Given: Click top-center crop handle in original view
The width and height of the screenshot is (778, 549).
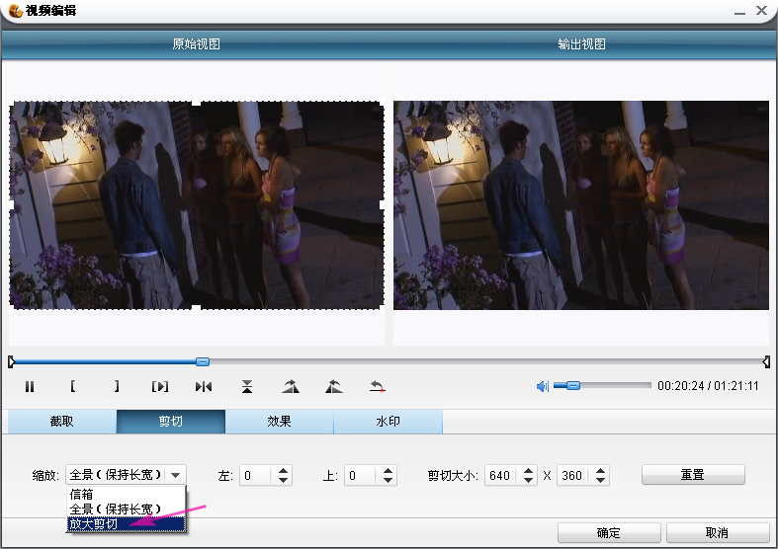Looking at the screenshot, I should (197, 102).
